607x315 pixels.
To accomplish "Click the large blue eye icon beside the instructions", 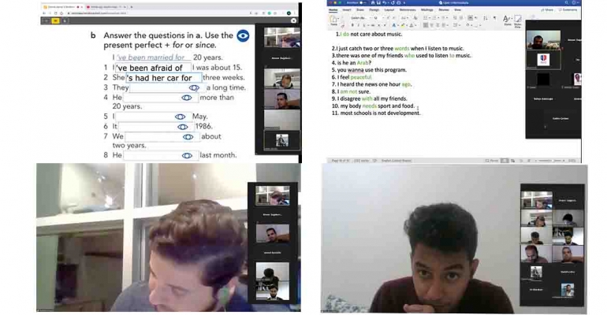I will coord(244,35).
